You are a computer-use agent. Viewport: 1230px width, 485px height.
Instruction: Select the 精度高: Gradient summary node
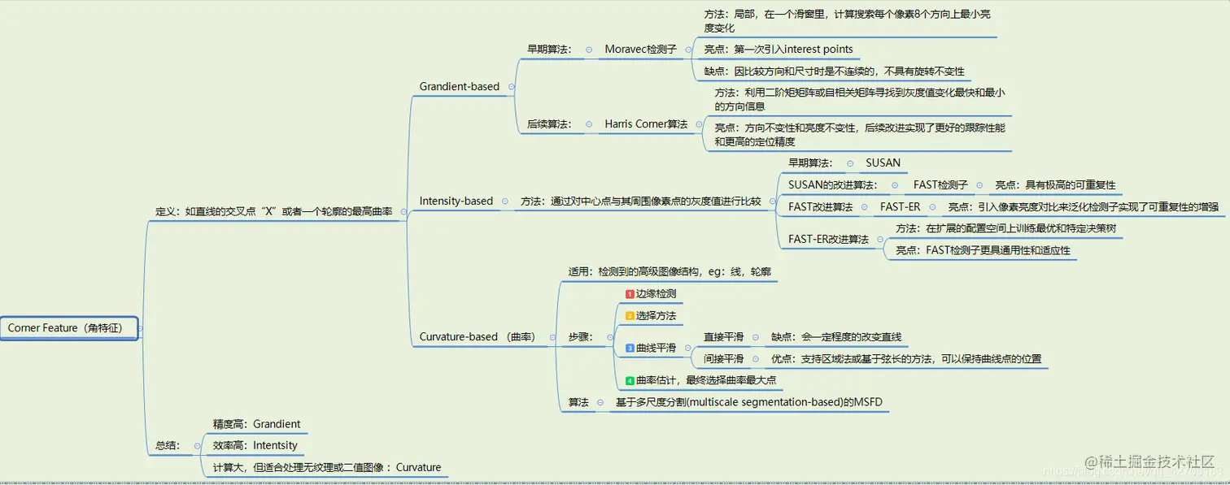[x=256, y=423]
